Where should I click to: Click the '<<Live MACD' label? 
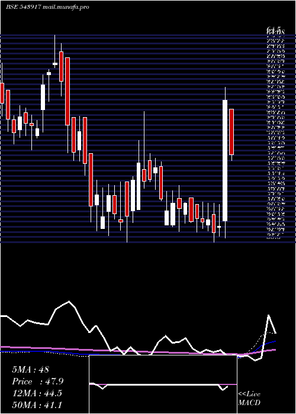point(249,399)
